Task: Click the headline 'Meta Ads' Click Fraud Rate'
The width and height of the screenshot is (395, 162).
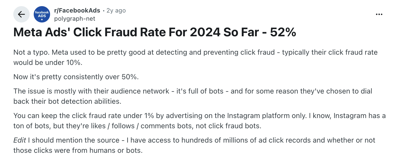Action: [x=154, y=32]
